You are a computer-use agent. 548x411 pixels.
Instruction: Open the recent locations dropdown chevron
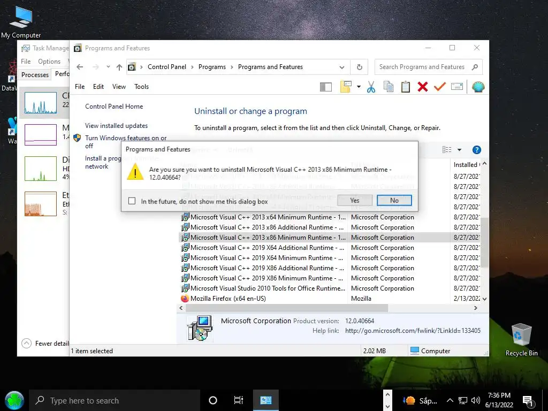pyautogui.click(x=108, y=67)
